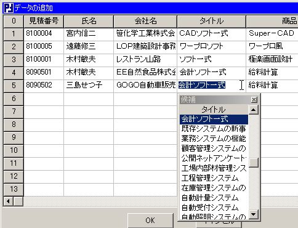Click company cell GOGO自動車販売
This screenshot has width=298, height=228.
(145, 86)
